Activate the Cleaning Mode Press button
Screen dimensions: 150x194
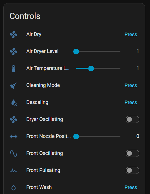[x=131, y=86]
